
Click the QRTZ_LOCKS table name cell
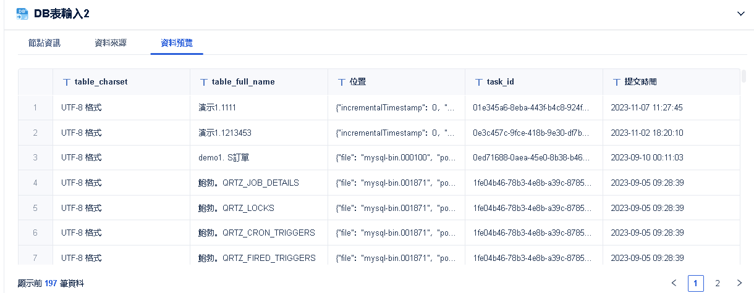tap(236, 208)
